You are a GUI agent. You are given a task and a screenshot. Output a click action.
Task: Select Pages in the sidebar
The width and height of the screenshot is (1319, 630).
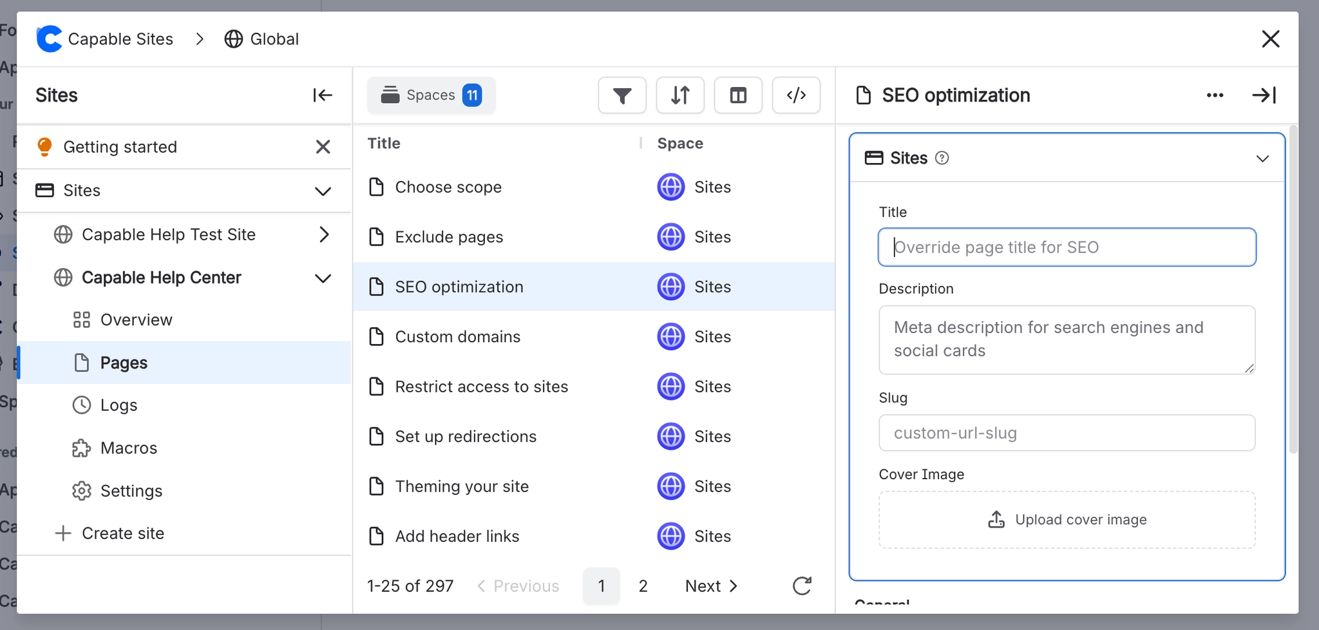pos(184,363)
